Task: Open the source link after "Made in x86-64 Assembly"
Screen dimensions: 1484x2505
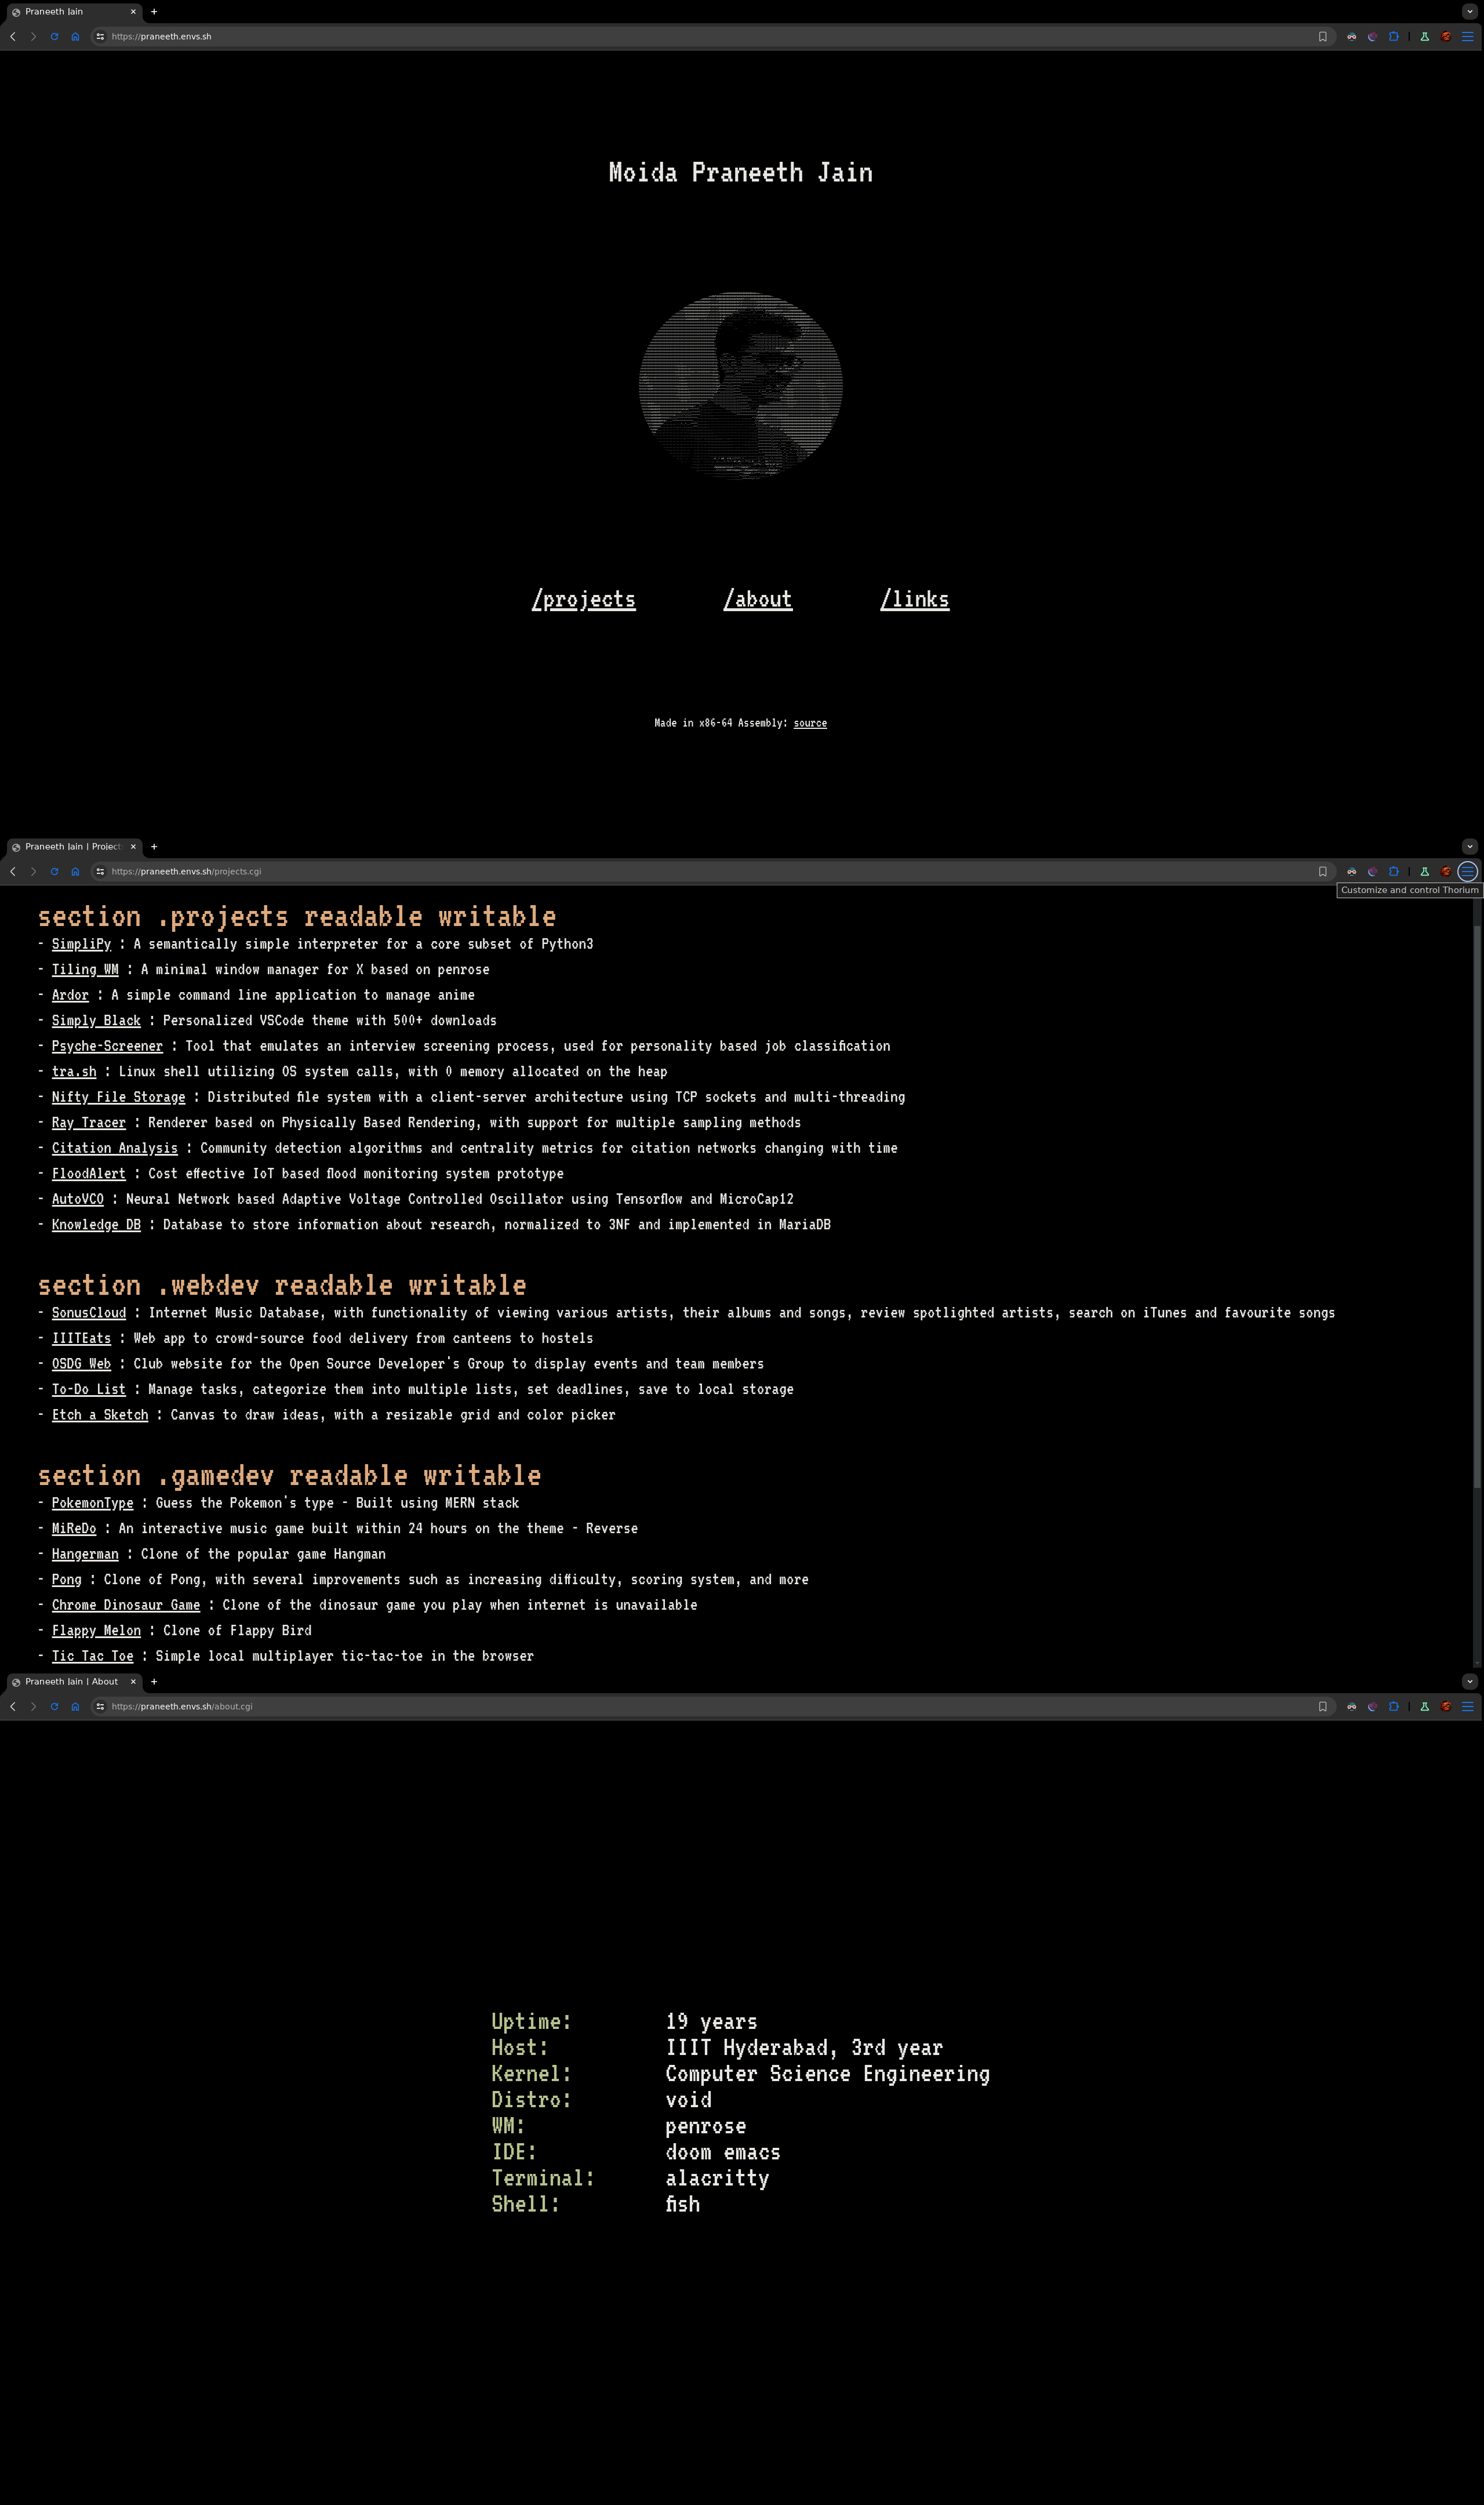Action: coord(810,723)
